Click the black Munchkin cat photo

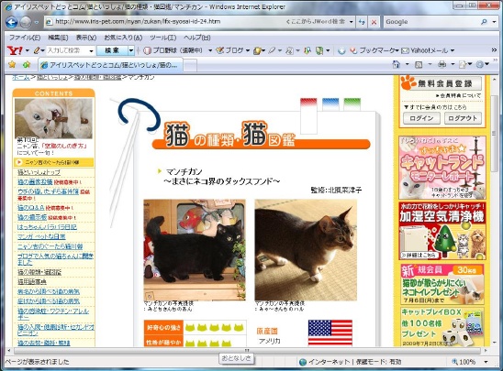point(195,250)
